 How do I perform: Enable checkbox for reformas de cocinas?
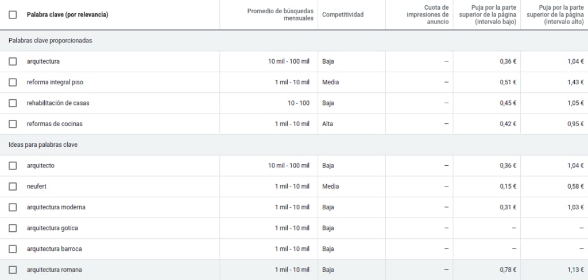13,124
